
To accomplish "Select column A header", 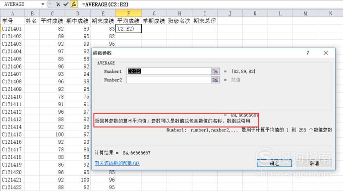I will tap(13, 13).
